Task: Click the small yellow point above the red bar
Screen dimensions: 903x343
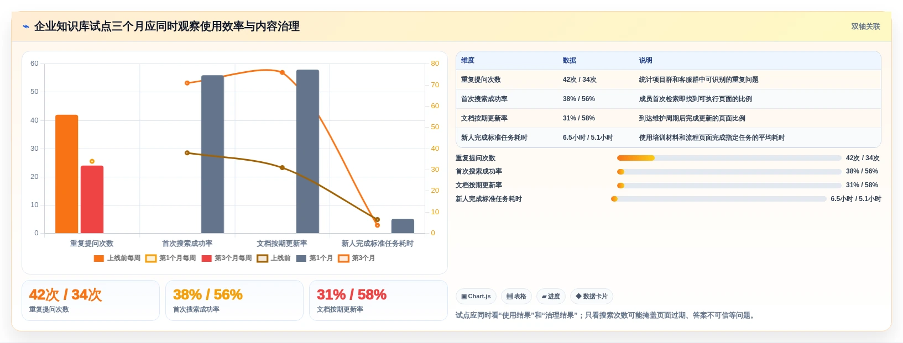Action: (92, 161)
